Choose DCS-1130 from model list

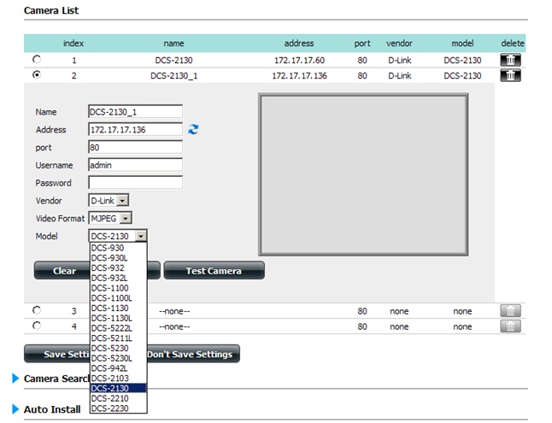(x=118, y=308)
